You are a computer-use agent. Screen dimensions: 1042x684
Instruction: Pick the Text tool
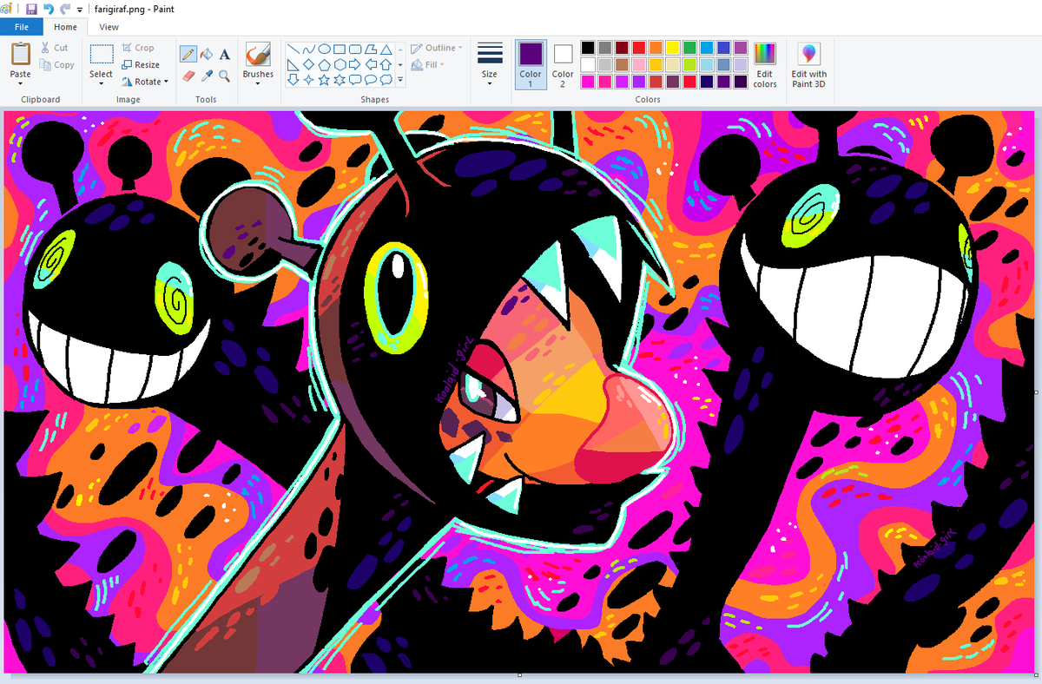224,54
